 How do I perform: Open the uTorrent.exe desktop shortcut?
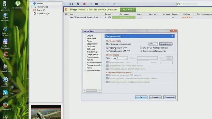[x=18, y=4]
